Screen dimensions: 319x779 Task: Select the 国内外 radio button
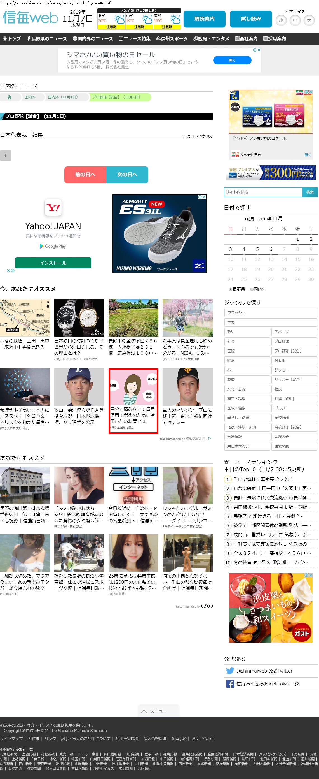pyautogui.click(x=252, y=289)
